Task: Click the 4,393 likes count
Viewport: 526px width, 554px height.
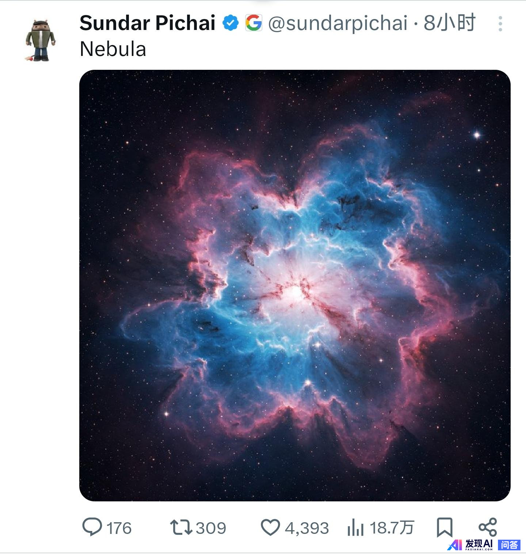Action: (x=307, y=528)
